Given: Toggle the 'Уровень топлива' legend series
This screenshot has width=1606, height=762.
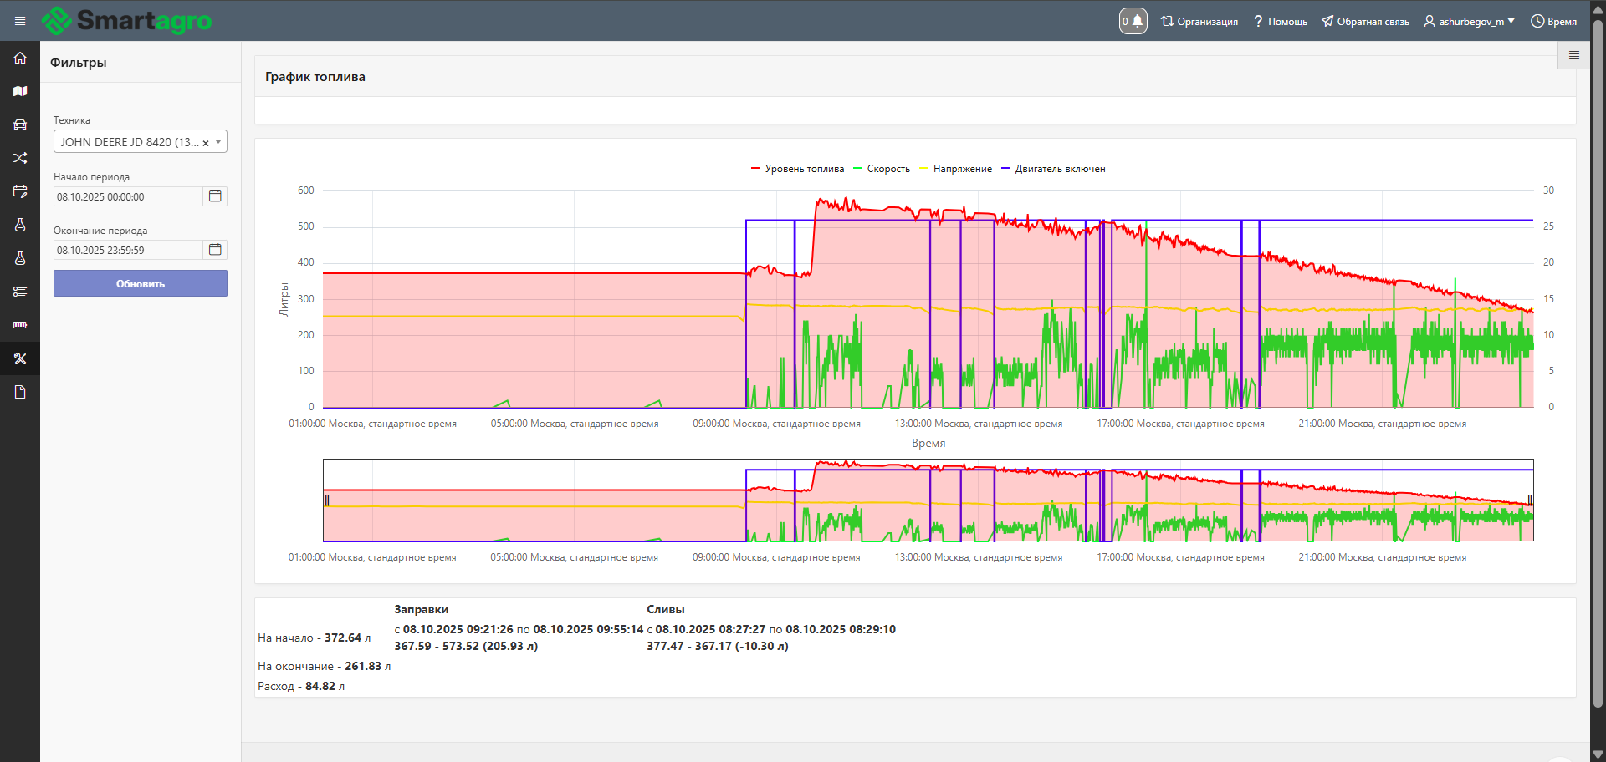Looking at the screenshot, I should click(803, 169).
